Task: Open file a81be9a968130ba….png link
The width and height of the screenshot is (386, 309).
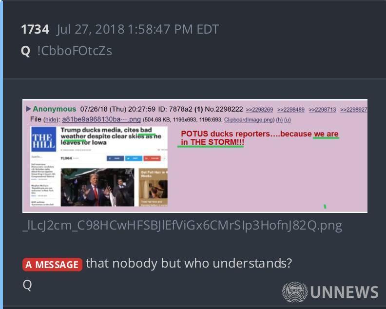Action: [x=101, y=119]
